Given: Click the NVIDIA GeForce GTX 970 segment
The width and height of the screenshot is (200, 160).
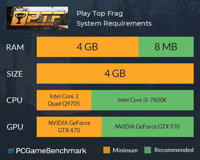Looking at the screenshot, I should click(x=148, y=127).
